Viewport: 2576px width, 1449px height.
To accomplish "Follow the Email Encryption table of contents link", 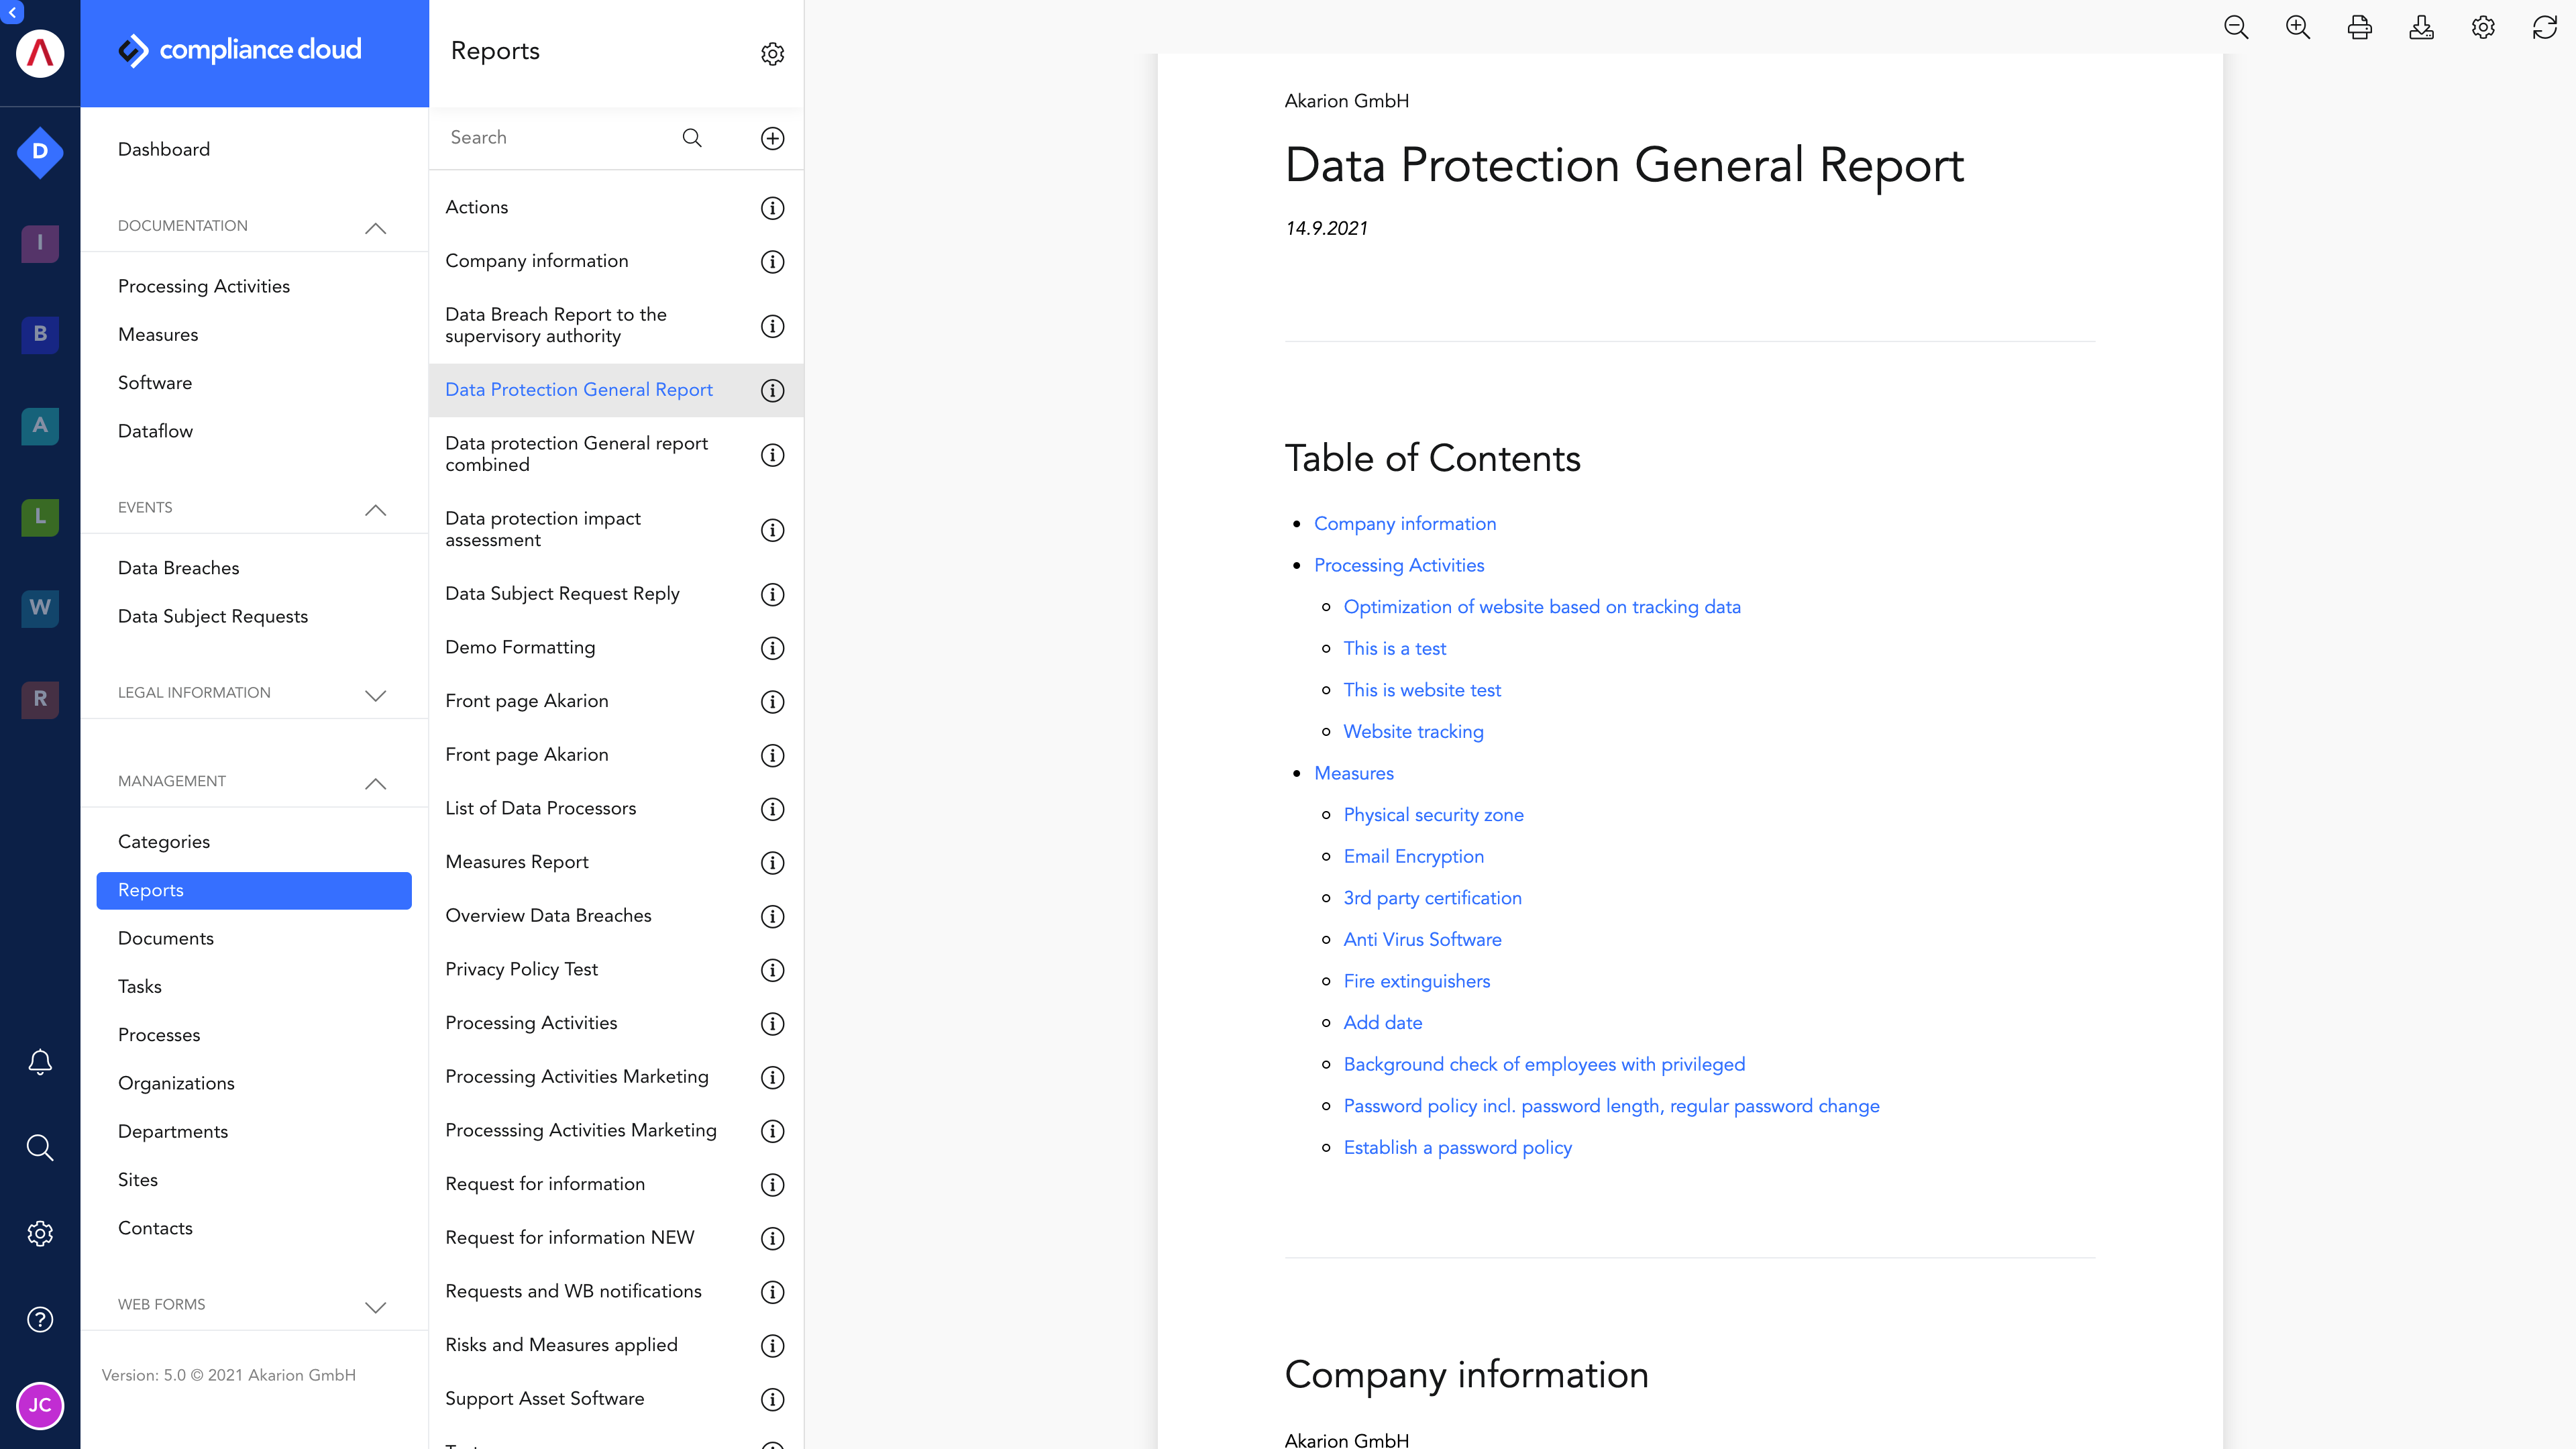I will click(x=1413, y=856).
